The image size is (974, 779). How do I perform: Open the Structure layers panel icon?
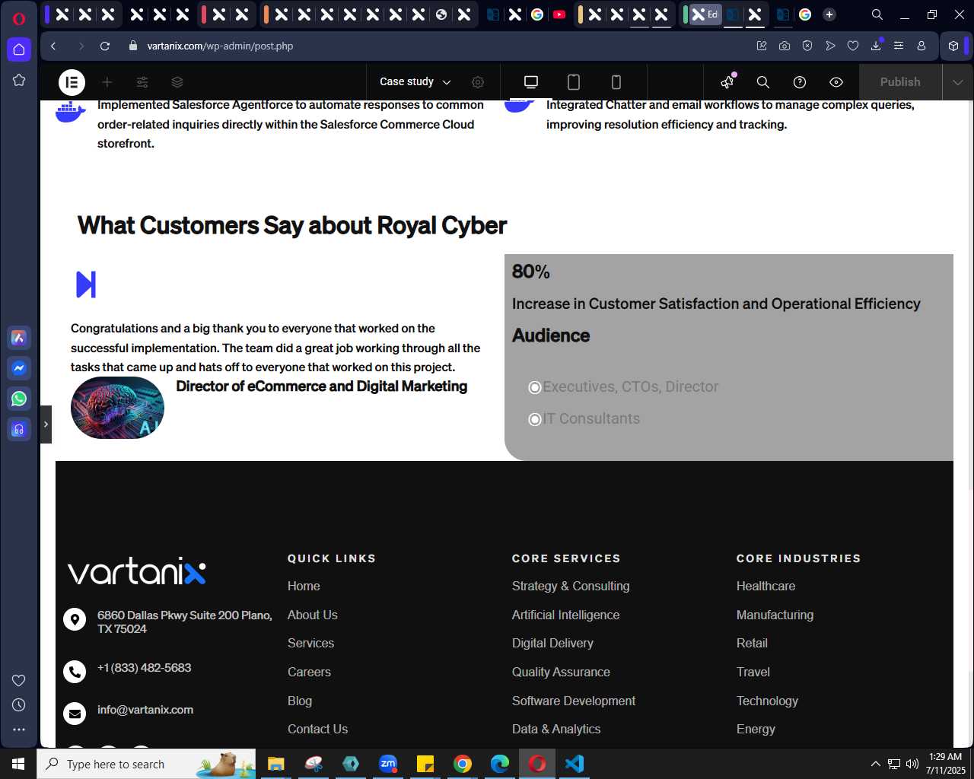pos(177,82)
